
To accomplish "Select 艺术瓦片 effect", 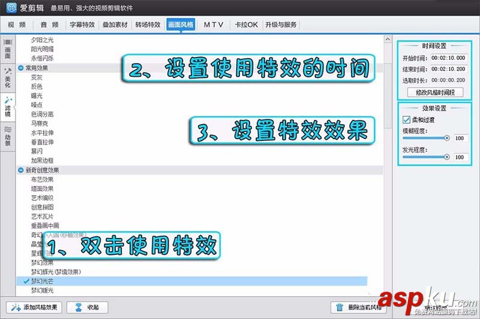I will point(42,216).
